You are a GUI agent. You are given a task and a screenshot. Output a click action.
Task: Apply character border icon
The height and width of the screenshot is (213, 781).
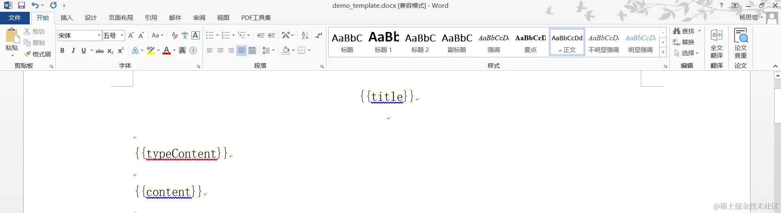tap(196, 35)
